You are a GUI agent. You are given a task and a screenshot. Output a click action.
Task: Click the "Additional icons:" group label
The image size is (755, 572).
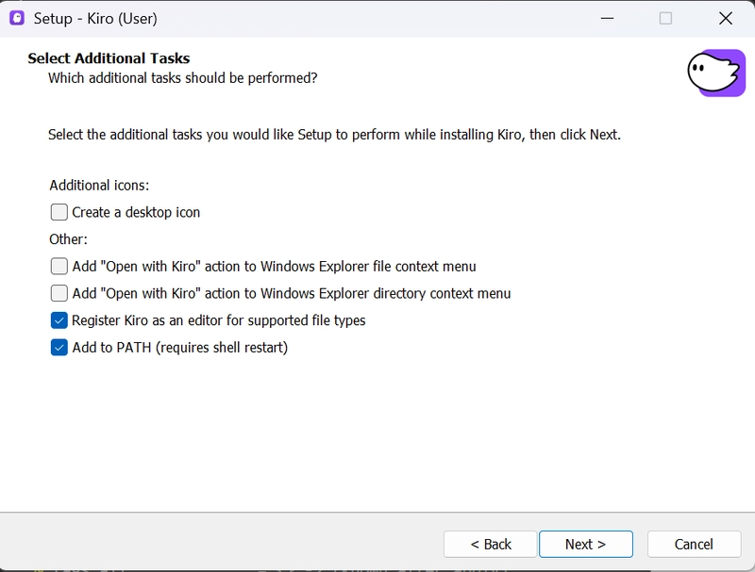click(x=99, y=185)
